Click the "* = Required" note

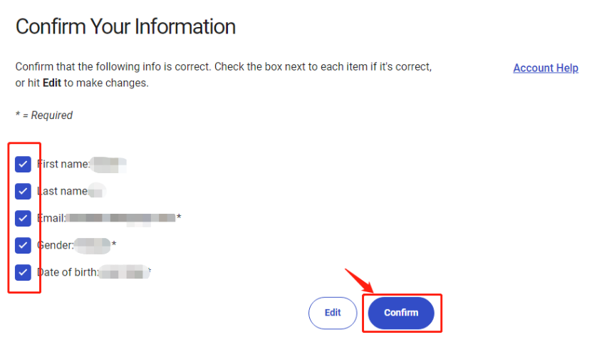click(x=44, y=115)
